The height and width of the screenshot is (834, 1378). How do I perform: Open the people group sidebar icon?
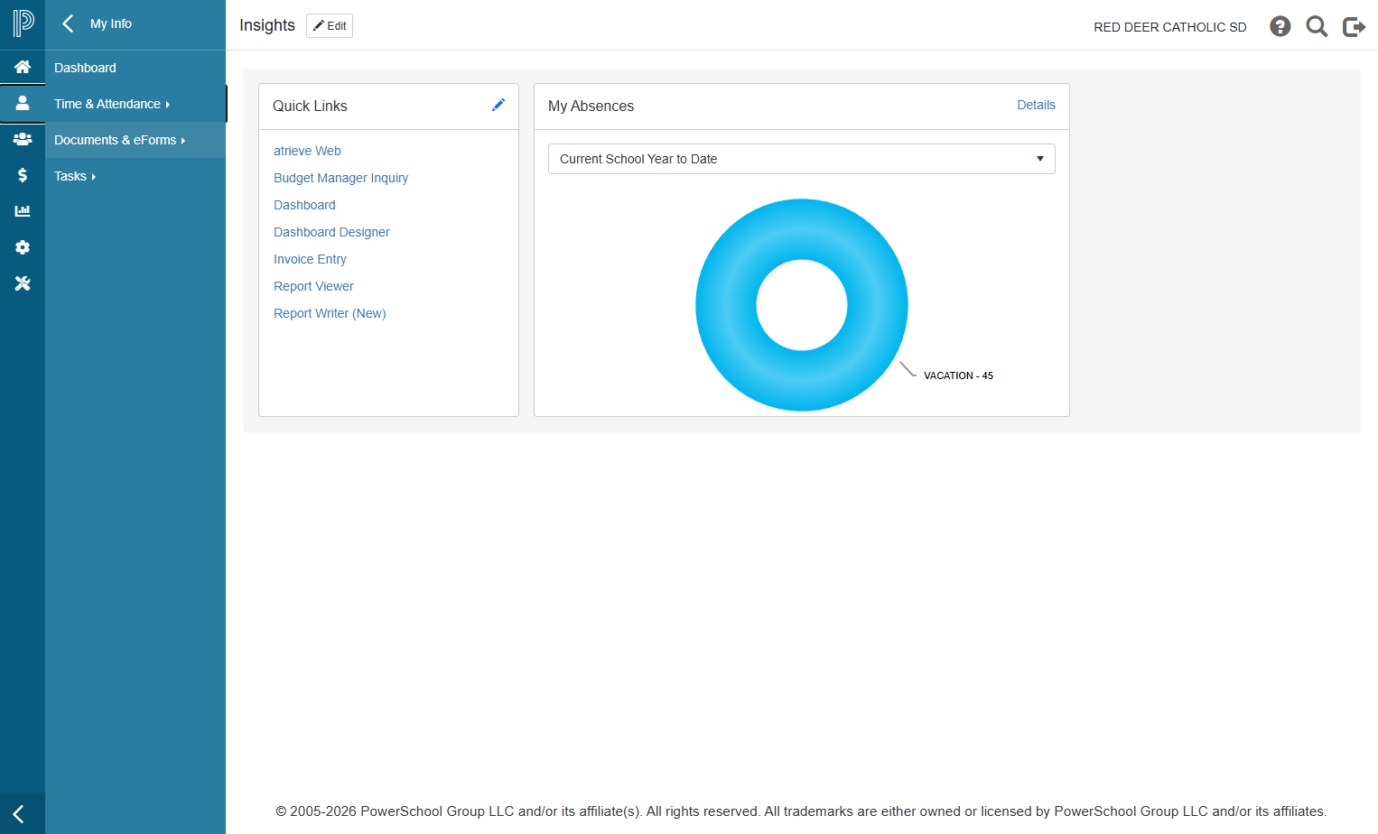click(x=23, y=139)
